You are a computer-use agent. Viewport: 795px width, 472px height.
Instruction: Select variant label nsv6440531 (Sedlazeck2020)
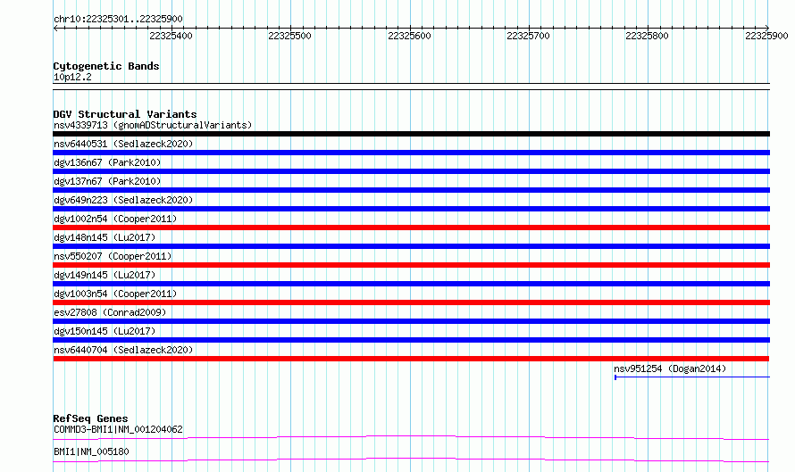(x=123, y=144)
